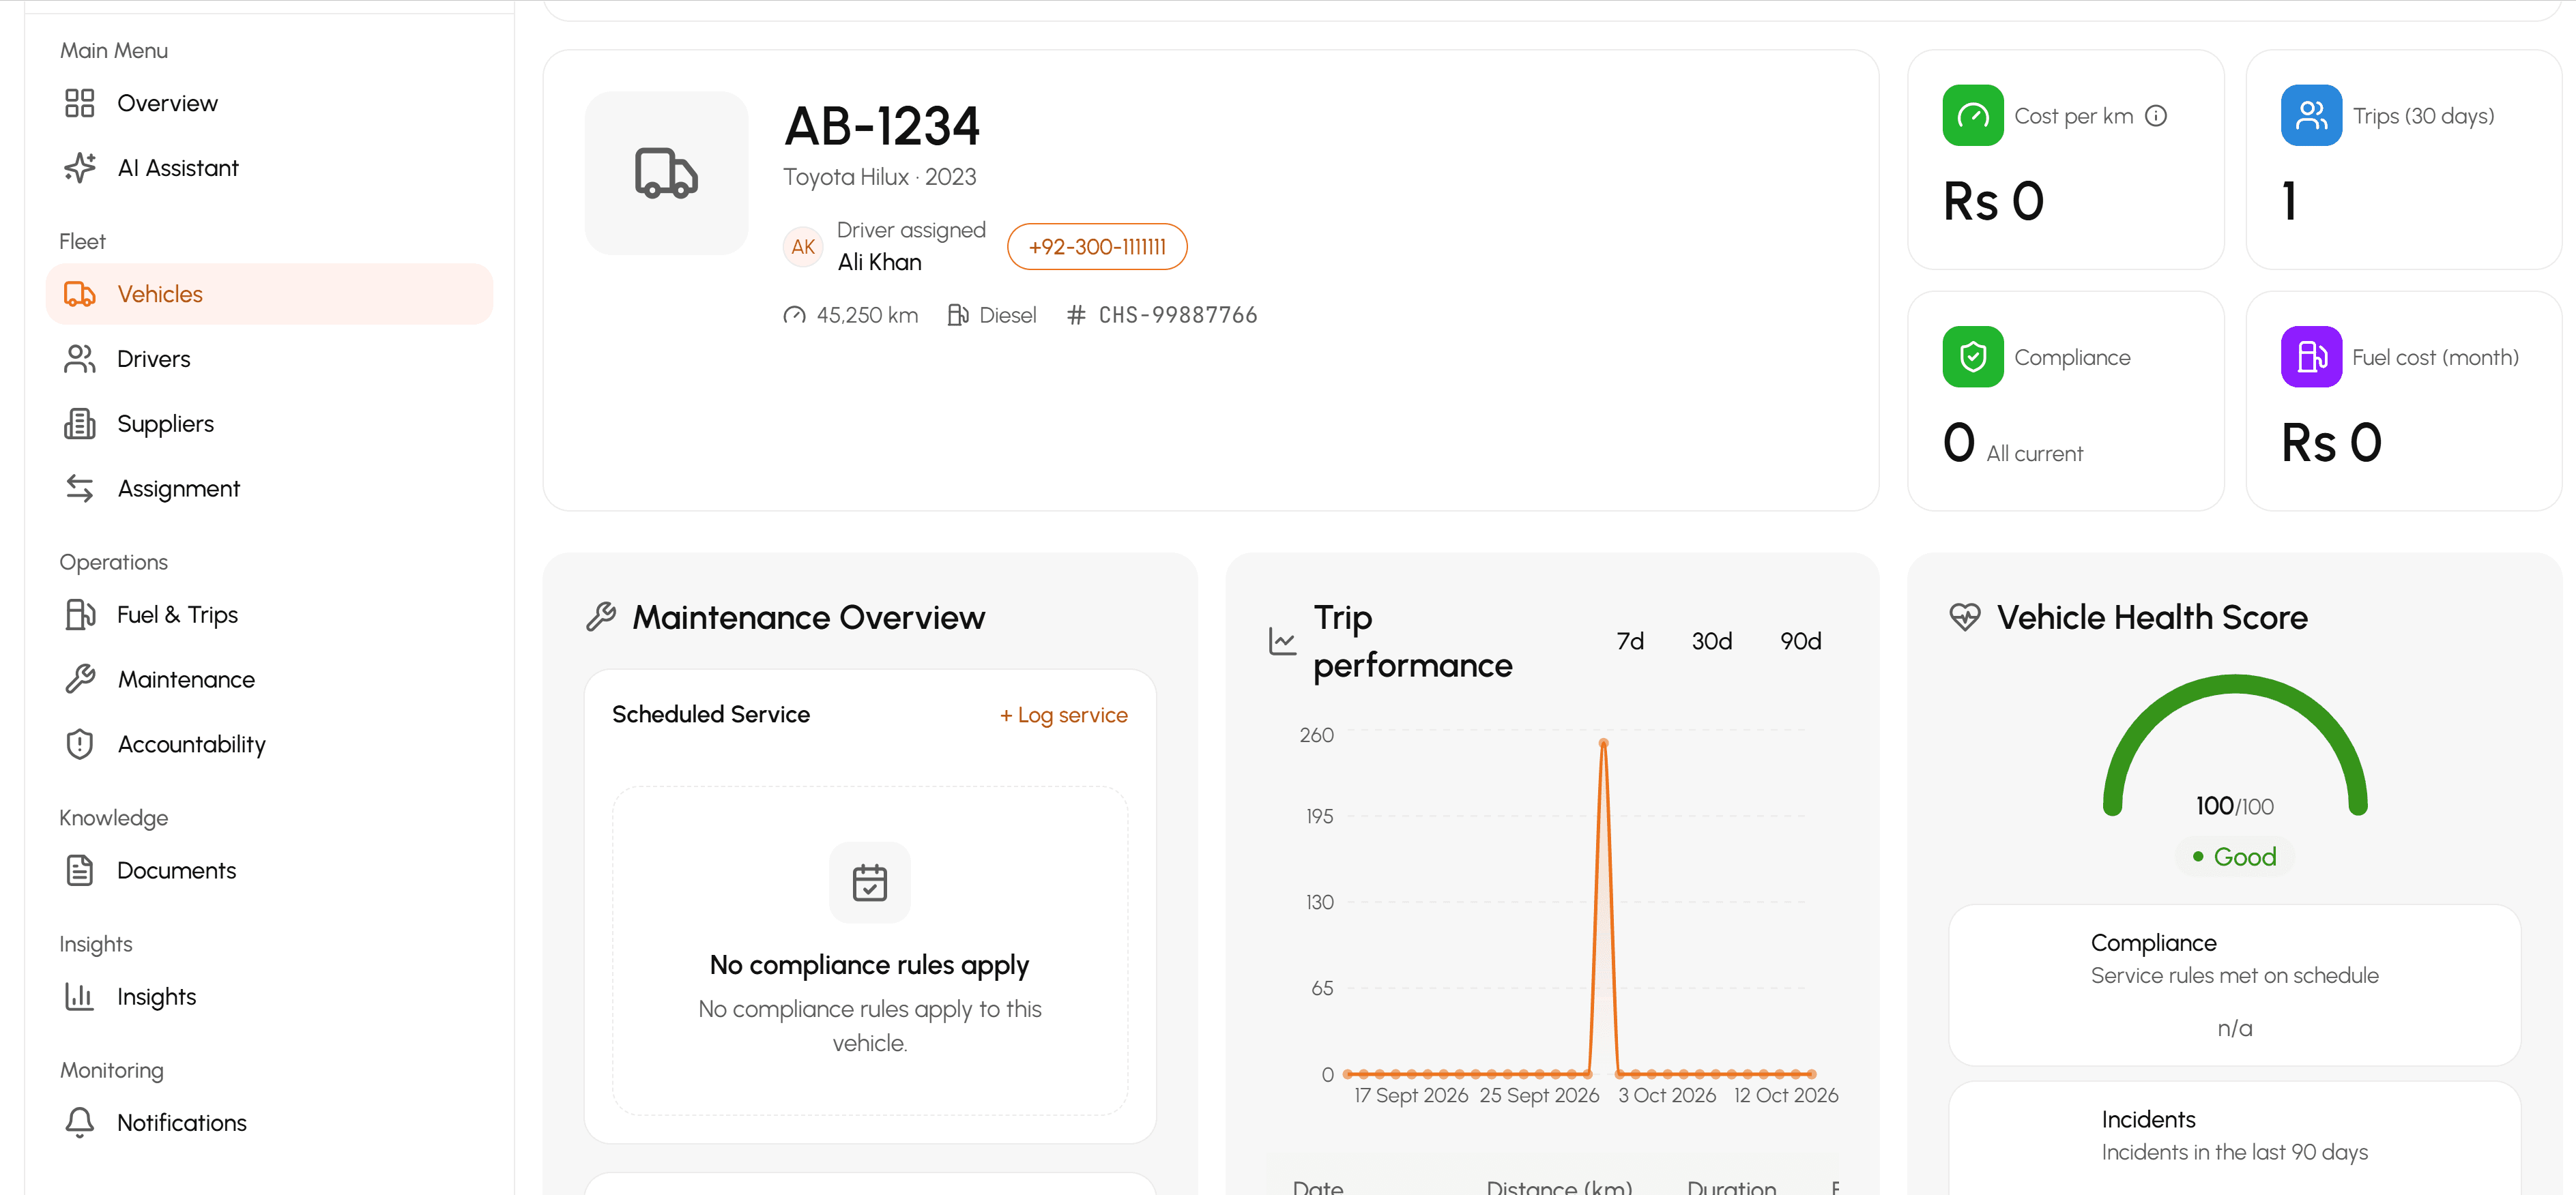Click the Suppliers building icon
The height and width of the screenshot is (1195, 2576).
coord(80,424)
